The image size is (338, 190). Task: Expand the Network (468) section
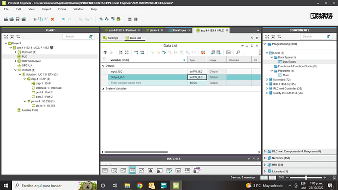265,158
